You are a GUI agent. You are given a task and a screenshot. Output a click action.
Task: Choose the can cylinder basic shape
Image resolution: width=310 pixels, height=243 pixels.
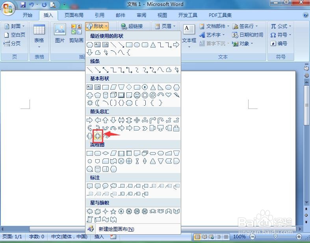[x=106, y=95]
